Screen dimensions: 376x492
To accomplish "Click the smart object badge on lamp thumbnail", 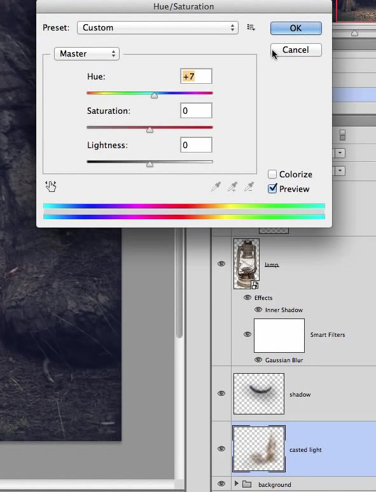I will pos(255,285).
